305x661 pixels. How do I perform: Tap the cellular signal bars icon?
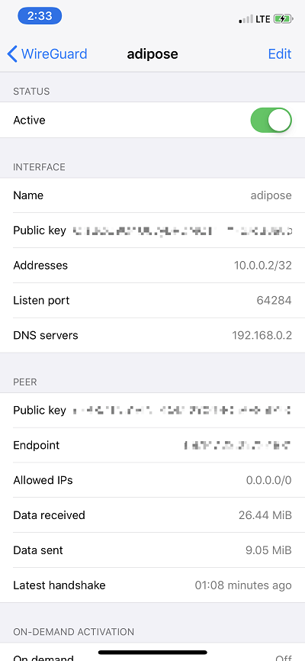pos(246,19)
